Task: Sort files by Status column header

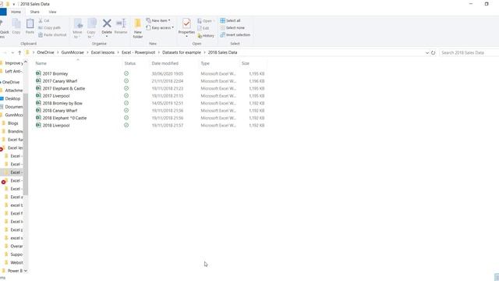Action: 130,63
